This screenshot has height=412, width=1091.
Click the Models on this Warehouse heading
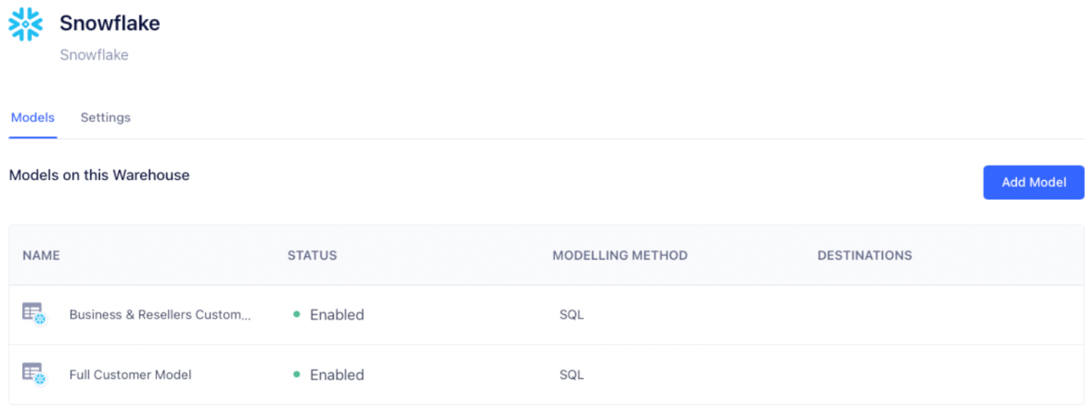coord(99,175)
